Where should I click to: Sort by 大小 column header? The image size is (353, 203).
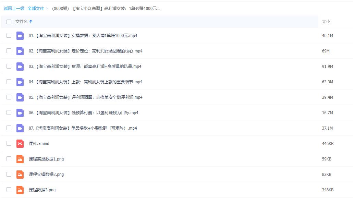pos(326,22)
